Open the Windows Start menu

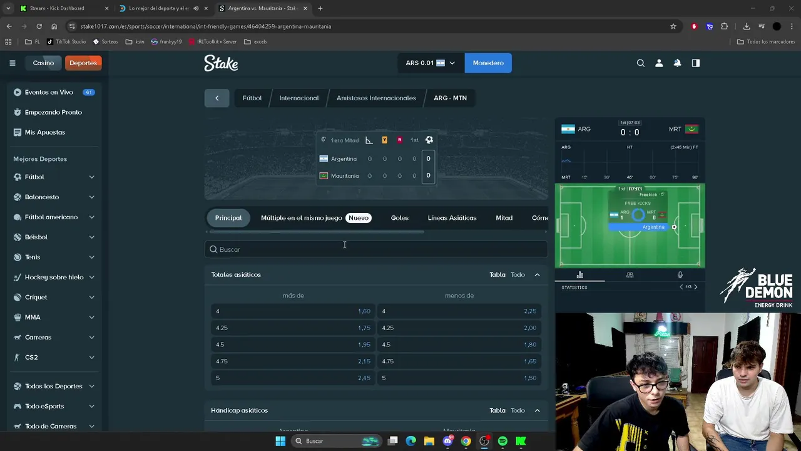tap(280, 441)
